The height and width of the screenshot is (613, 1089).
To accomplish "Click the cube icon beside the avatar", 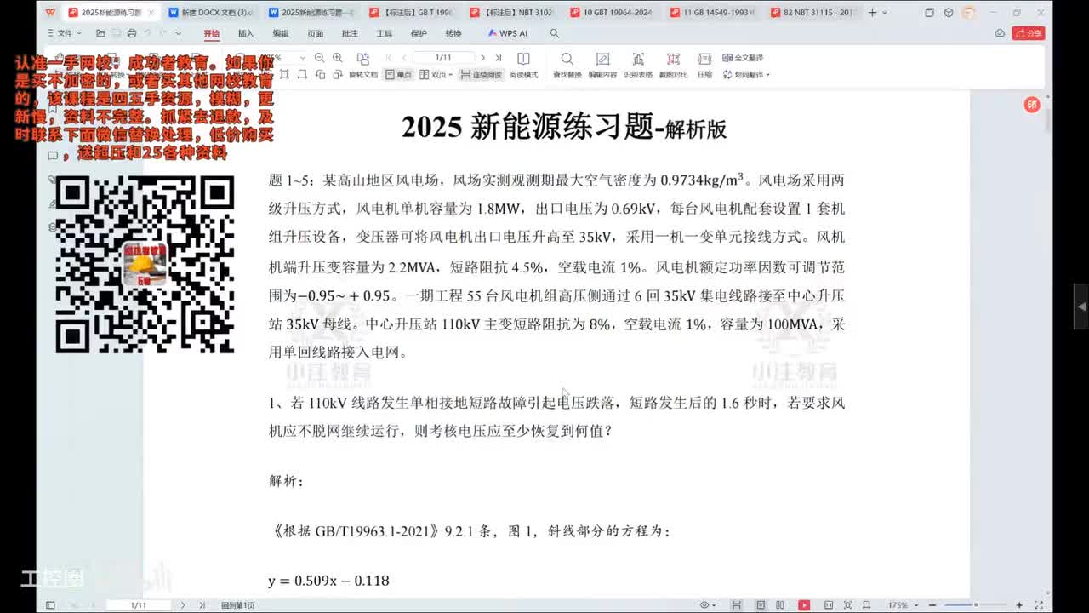I will coord(949,13).
